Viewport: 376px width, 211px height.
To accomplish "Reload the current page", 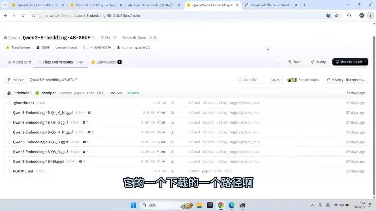I will 23,15.
